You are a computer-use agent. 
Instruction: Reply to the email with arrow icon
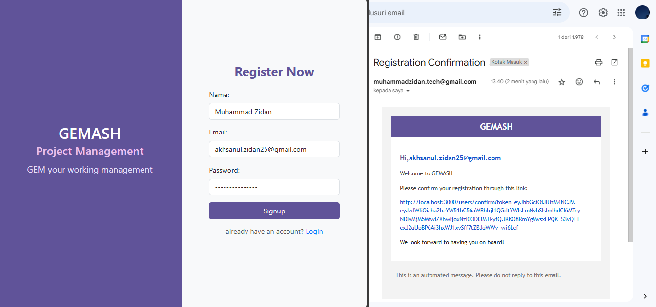tap(597, 82)
